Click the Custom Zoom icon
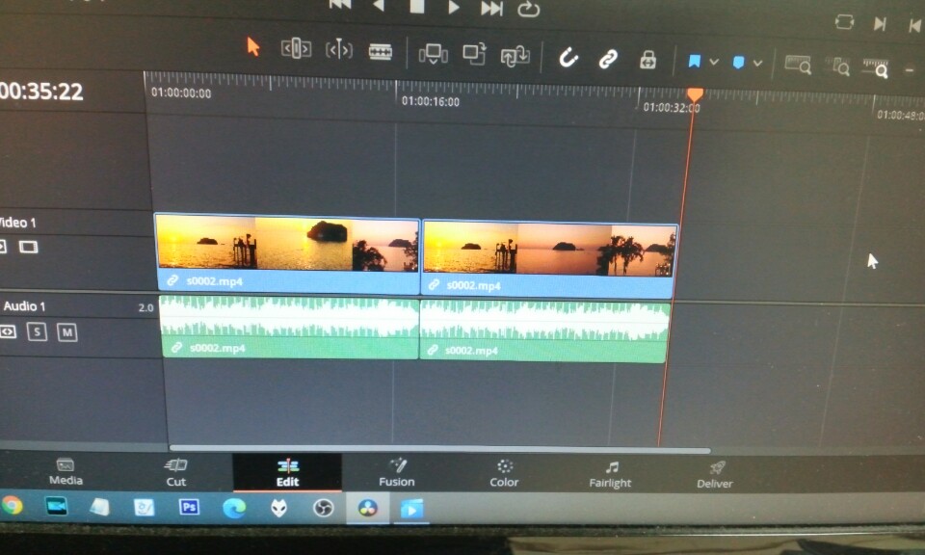925x555 pixels. coord(876,67)
